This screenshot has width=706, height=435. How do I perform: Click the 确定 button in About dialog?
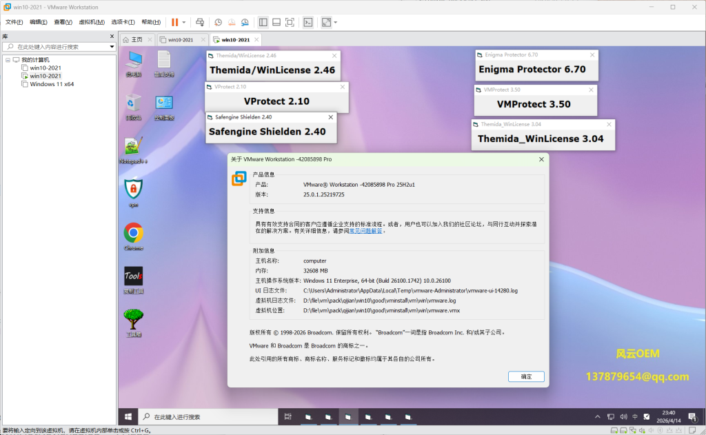pyautogui.click(x=526, y=376)
